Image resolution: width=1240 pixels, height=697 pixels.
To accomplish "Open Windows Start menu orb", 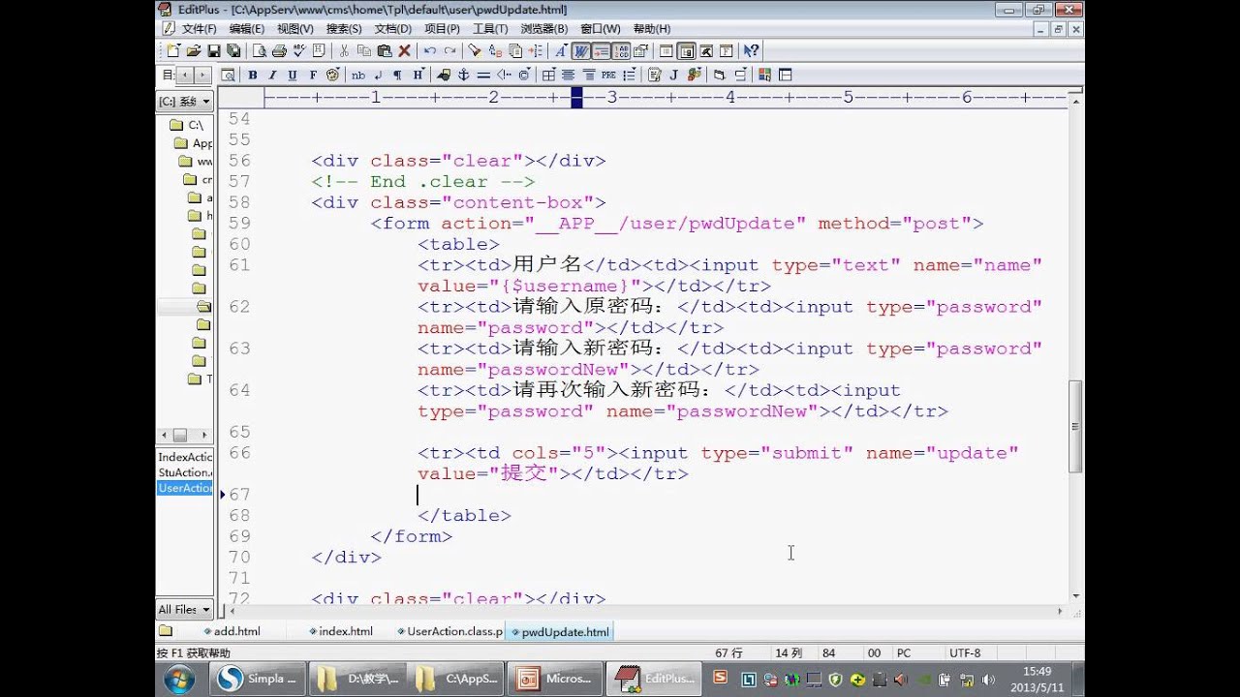I will coord(179,679).
